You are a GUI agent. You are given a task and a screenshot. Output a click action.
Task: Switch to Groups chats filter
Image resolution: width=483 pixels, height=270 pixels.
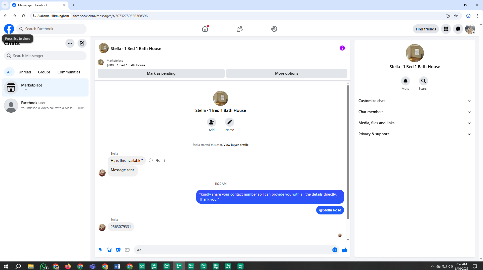pyautogui.click(x=44, y=72)
